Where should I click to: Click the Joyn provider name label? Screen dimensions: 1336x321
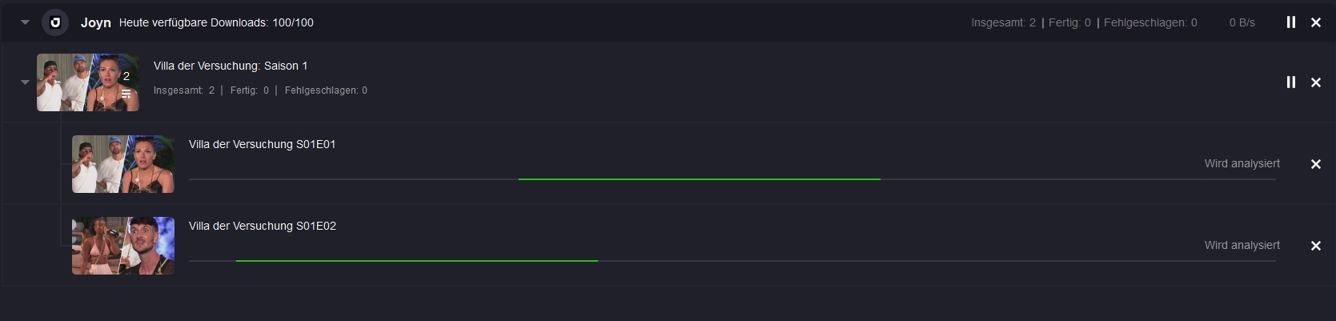(x=96, y=22)
